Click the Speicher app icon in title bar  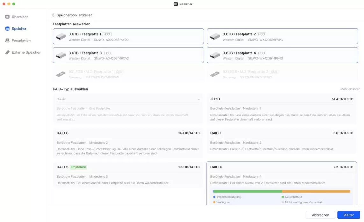click(176, 4)
